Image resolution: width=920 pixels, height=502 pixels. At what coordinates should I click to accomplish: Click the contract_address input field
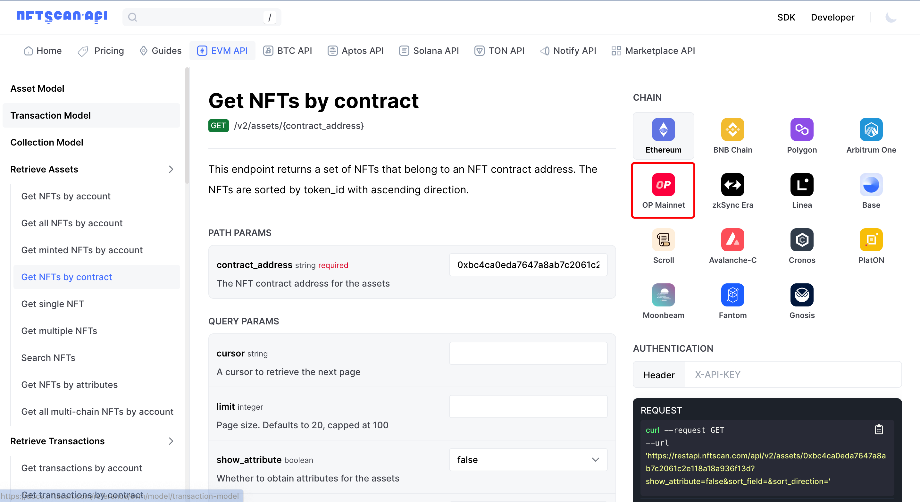528,264
